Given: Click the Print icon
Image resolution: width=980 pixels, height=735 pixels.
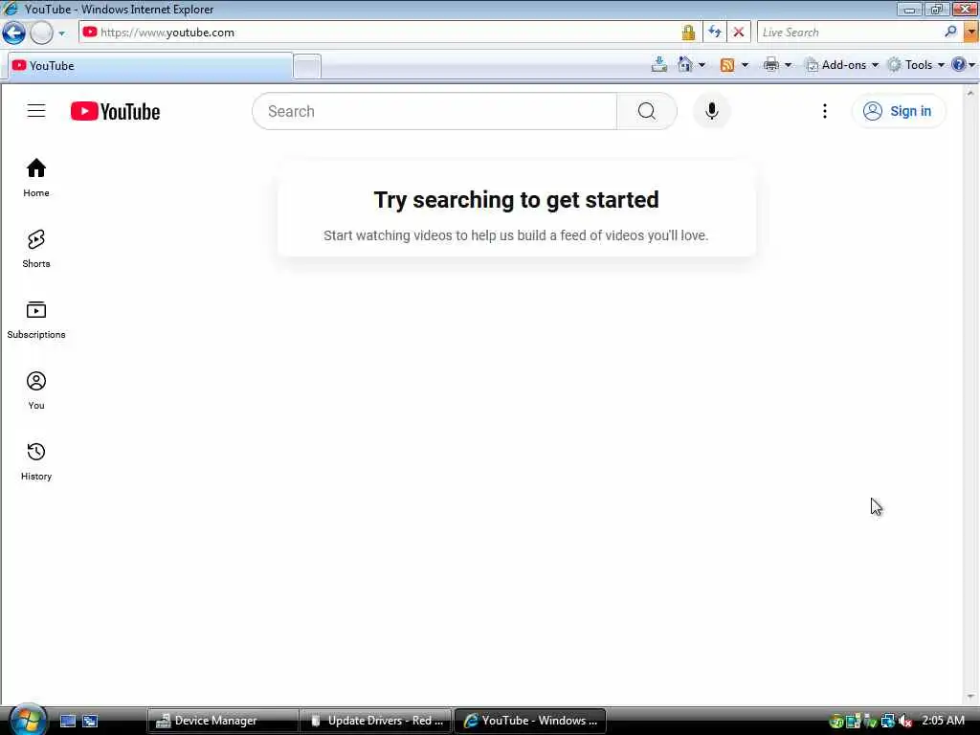Looking at the screenshot, I should coord(771,64).
